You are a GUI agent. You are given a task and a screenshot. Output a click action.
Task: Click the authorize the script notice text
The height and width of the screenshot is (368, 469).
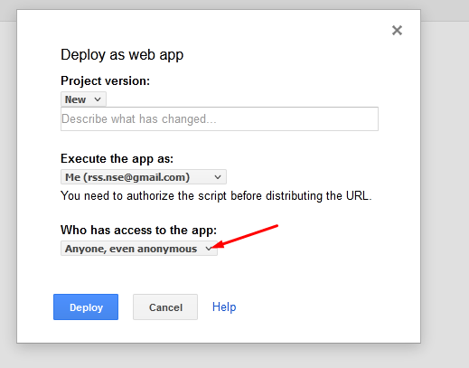tap(216, 196)
